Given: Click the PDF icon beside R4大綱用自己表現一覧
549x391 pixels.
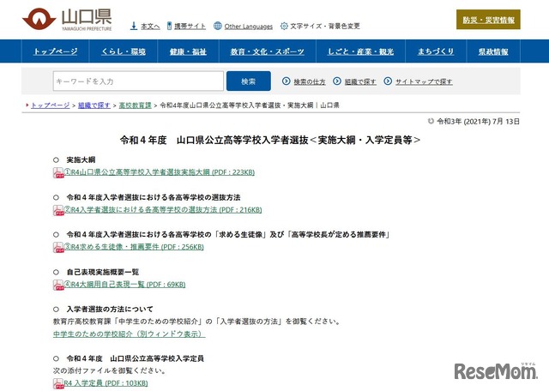Looking at the screenshot, I should click(59, 286).
